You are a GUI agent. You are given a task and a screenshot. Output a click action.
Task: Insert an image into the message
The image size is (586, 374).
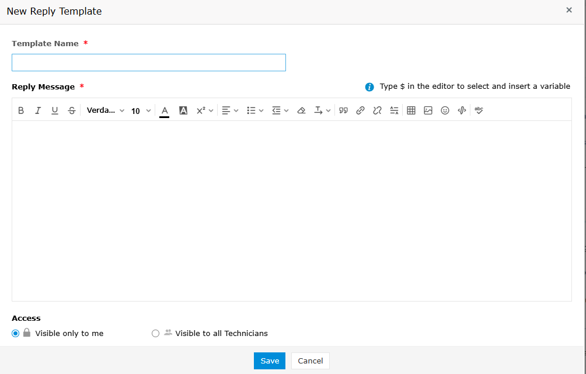pyautogui.click(x=428, y=110)
